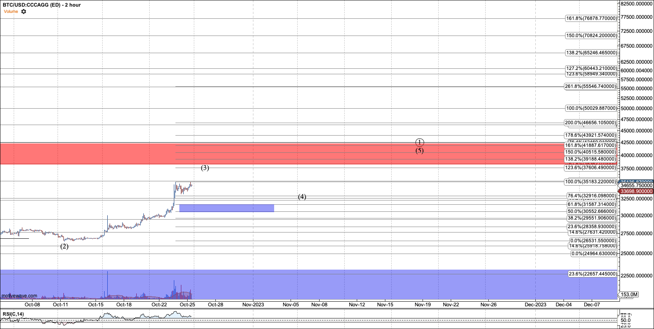Viewport: 654px width, 329px height.
Task: Click the Oct-22 date on time axis
Action: point(159,305)
